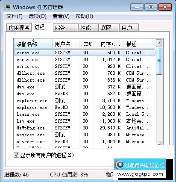Viewport: 176px width, 182px height.
Task: Maximize the Task Manager window
Action: pyautogui.click(x=151, y=7)
